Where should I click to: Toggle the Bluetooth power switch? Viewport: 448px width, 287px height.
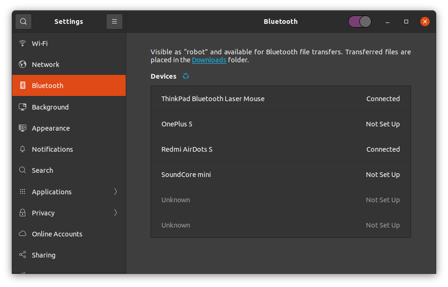tap(360, 22)
